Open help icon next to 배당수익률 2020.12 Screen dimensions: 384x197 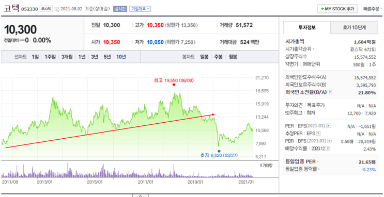tap(328, 149)
